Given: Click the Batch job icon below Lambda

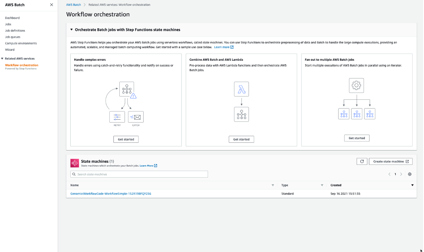Looking at the screenshot, I should 241,115.
